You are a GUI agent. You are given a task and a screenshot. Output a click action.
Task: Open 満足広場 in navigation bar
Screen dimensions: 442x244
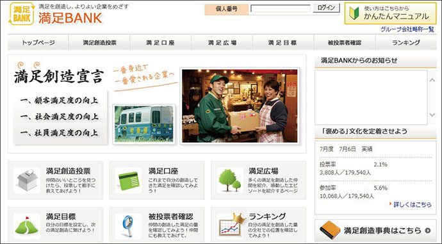[222, 42]
